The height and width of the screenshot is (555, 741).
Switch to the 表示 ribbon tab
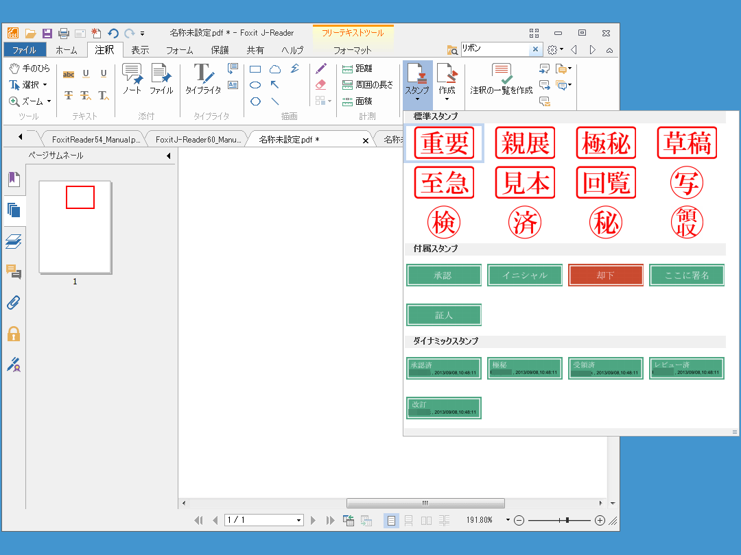point(140,50)
